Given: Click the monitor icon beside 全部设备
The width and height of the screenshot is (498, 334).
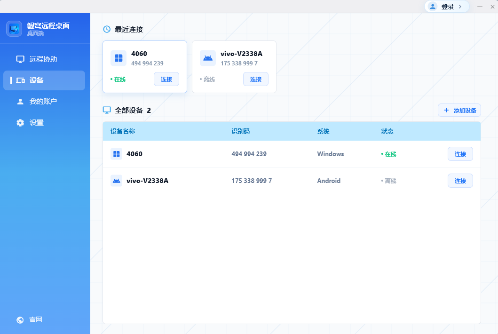Looking at the screenshot, I should [x=107, y=110].
